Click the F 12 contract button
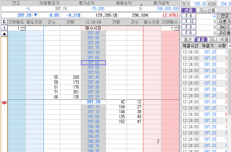The height and width of the screenshot is (152, 231). coord(189,22)
